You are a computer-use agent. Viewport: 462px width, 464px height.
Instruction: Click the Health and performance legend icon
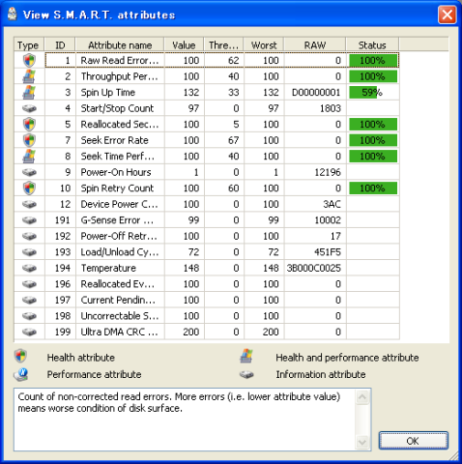tap(246, 356)
